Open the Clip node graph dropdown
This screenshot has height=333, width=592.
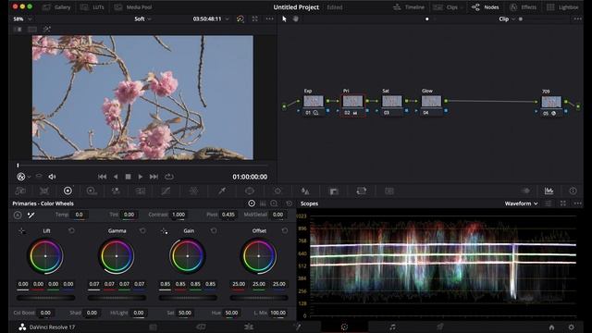click(x=507, y=18)
